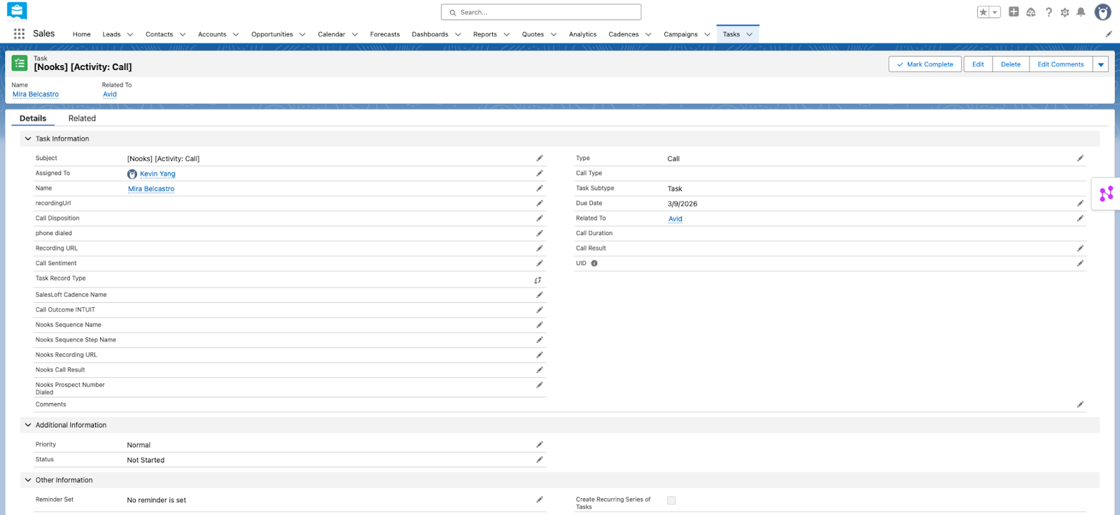
Task: Open Mira Belcastro link in Name field row
Action: (x=151, y=189)
